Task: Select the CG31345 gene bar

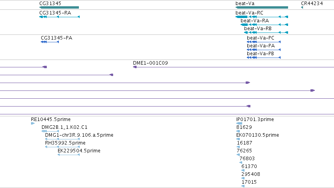Action: click(x=59, y=7)
